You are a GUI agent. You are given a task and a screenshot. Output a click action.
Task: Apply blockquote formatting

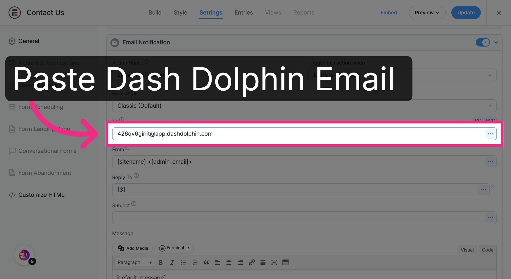tap(206, 263)
